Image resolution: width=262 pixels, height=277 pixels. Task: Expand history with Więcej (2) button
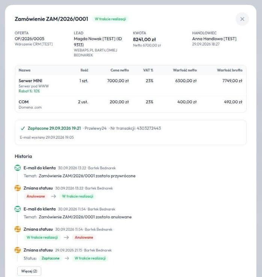[x=29, y=271]
